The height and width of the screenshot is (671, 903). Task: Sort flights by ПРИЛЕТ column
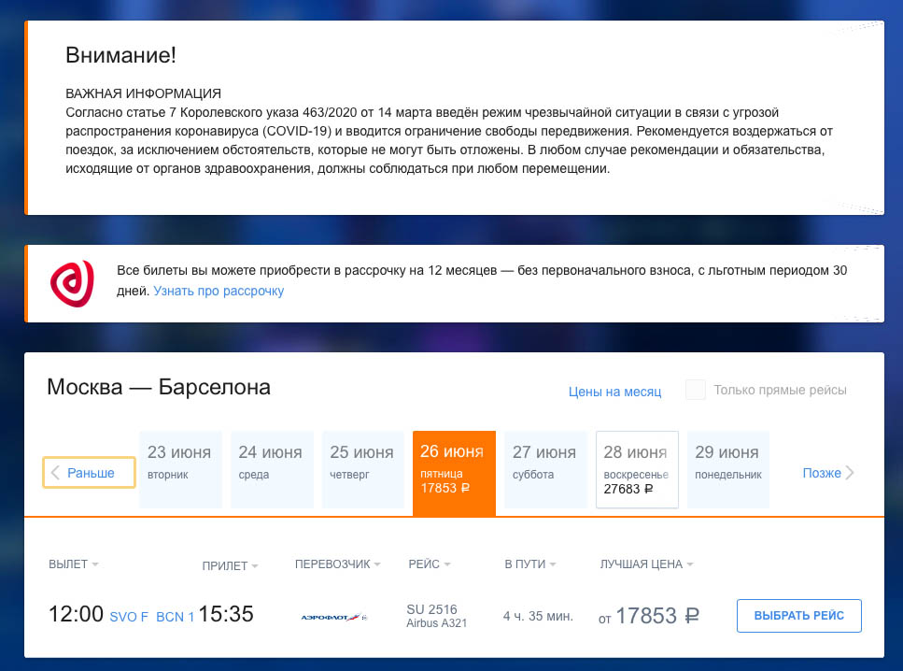point(230,565)
